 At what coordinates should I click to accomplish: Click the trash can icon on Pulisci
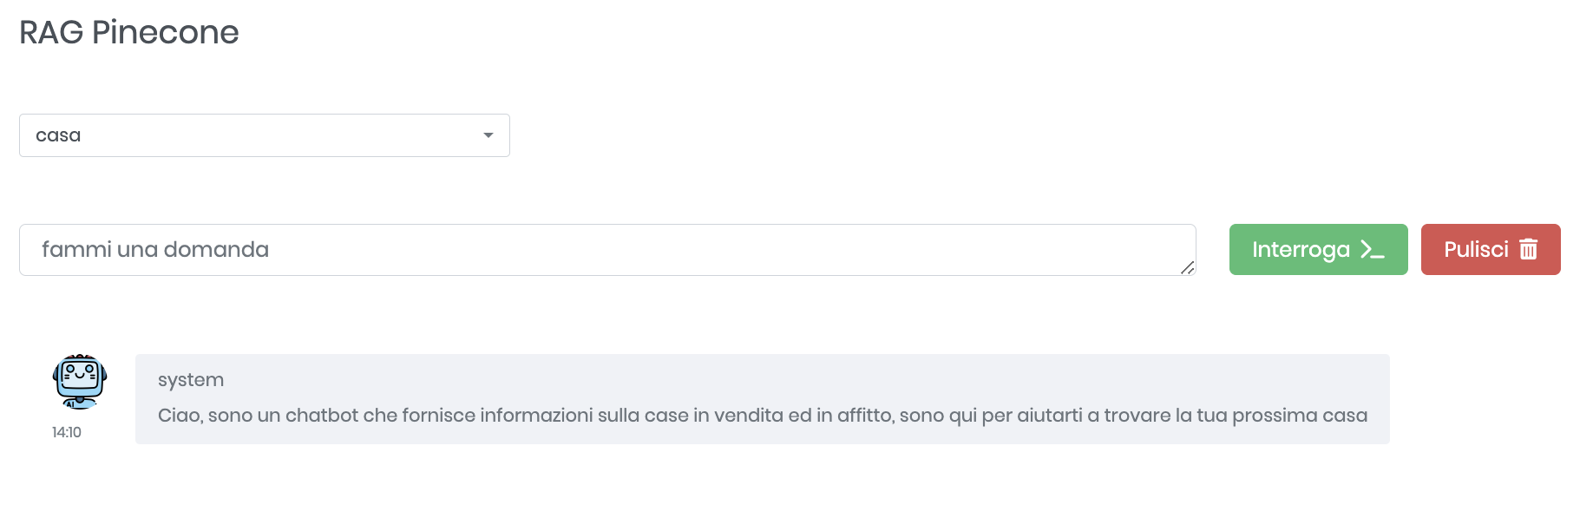(x=1529, y=250)
